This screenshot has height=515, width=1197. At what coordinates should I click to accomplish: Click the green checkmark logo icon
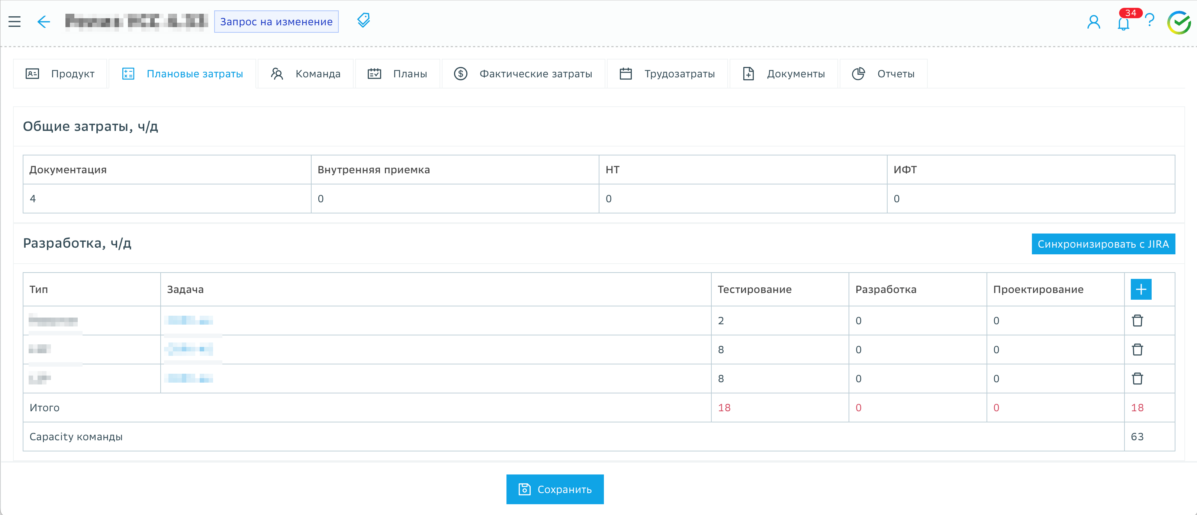pos(1180,22)
